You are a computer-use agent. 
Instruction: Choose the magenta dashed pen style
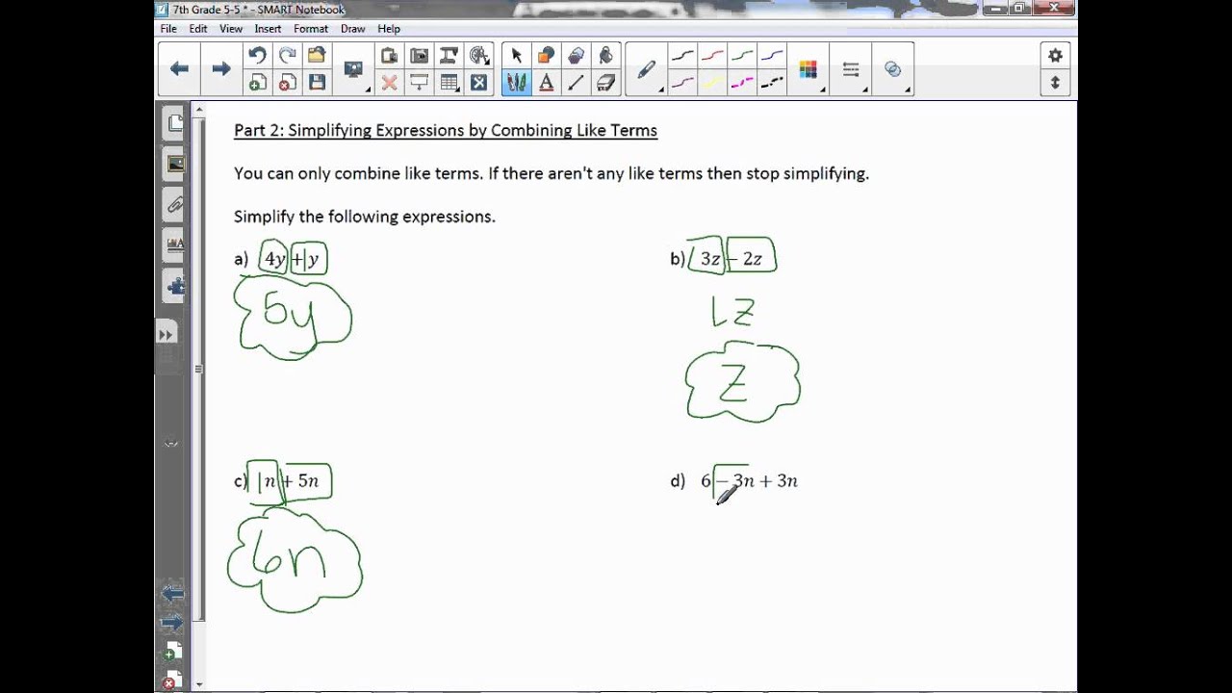click(742, 83)
